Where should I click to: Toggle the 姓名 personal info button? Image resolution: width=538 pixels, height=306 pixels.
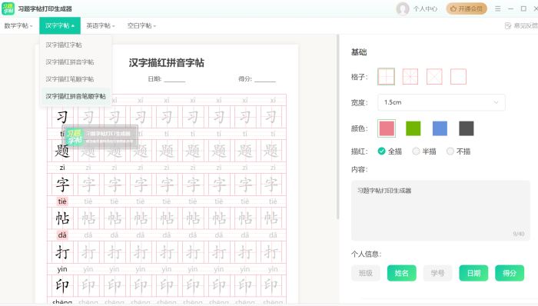tap(402, 273)
